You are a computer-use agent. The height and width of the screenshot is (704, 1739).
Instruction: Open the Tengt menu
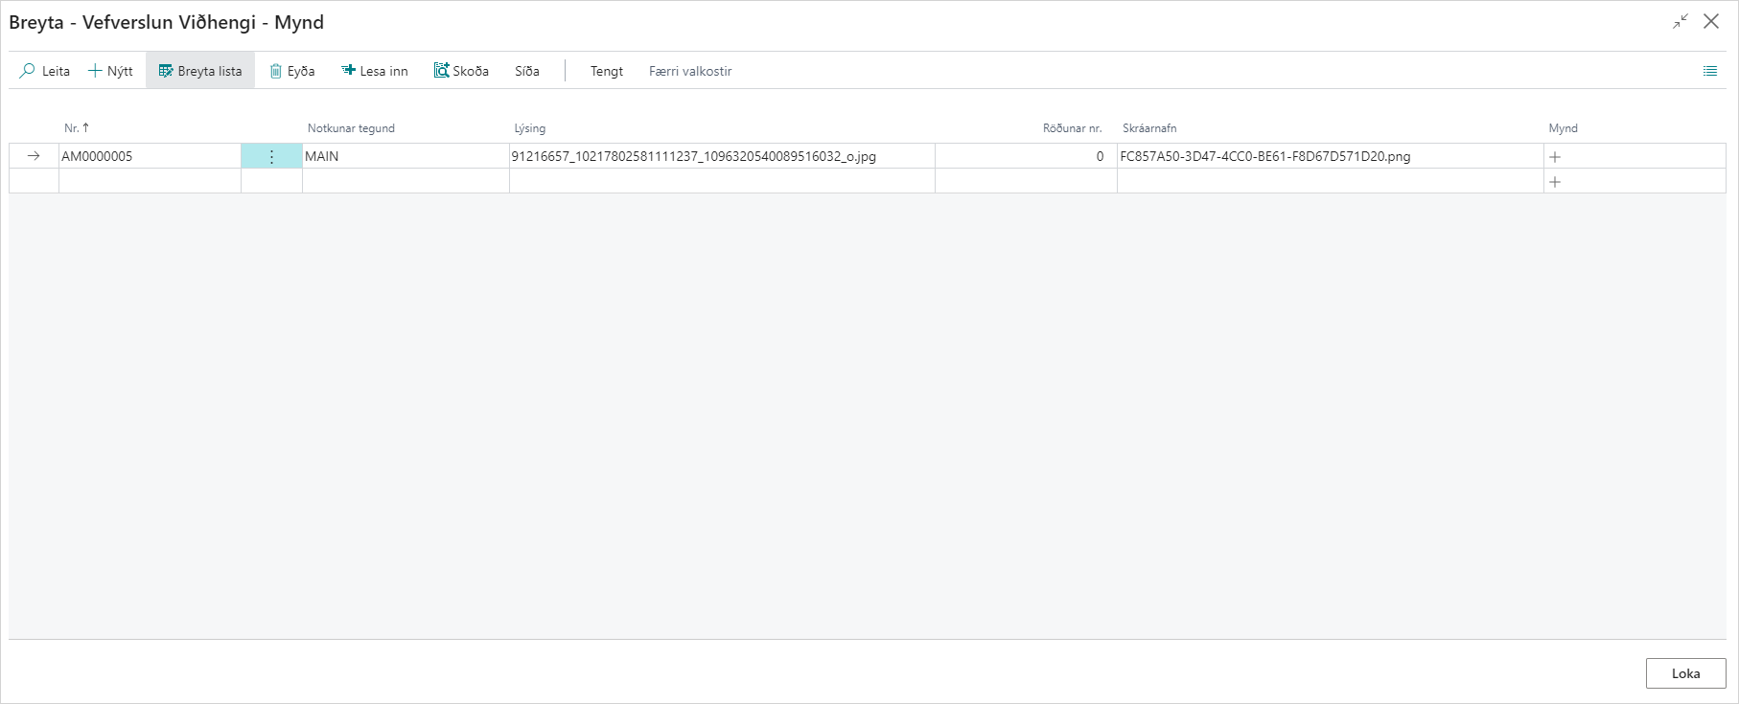pyautogui.click(x=606, y=71)
